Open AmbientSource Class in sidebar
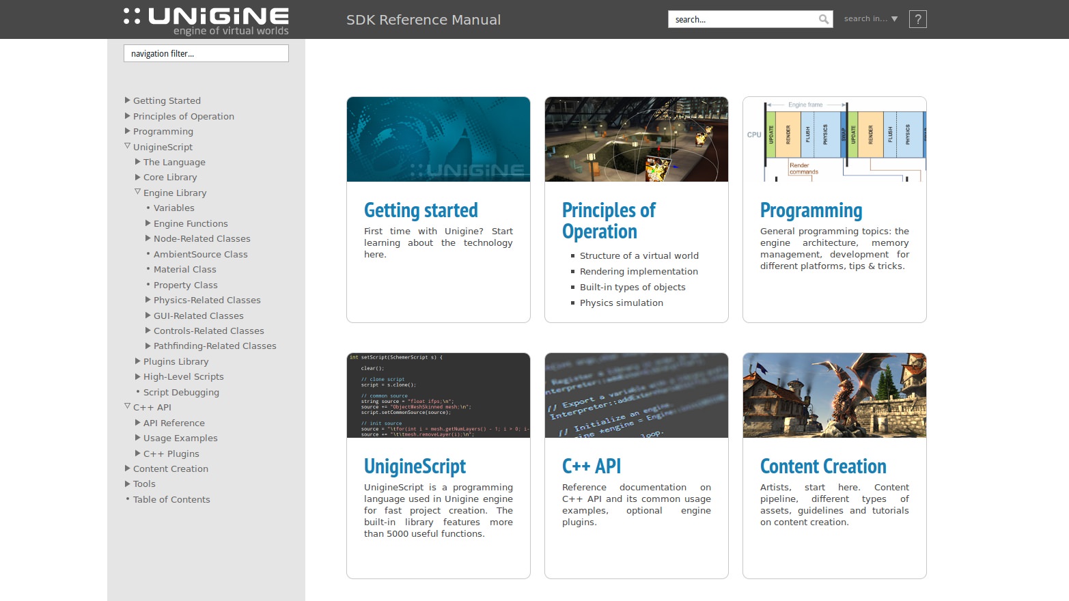The width and height of the screenshot is (1069, 601). click(201, 254)
